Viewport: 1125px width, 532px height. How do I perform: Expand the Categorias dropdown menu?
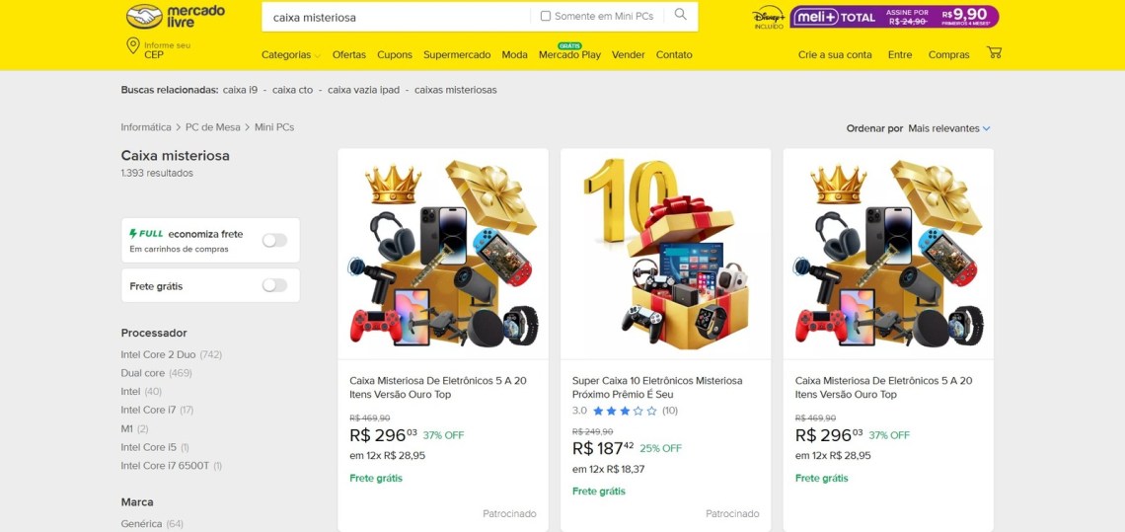pos(290,55)
